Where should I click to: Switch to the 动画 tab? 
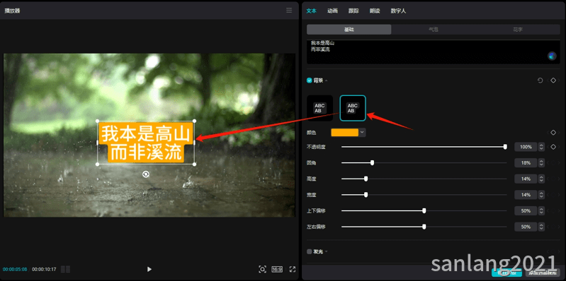click(x=332, y=11)
